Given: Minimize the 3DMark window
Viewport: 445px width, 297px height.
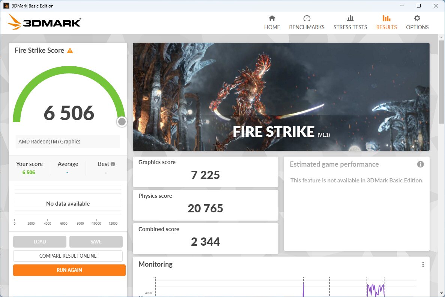Looking at the screenshot, I should coord(401,6).
